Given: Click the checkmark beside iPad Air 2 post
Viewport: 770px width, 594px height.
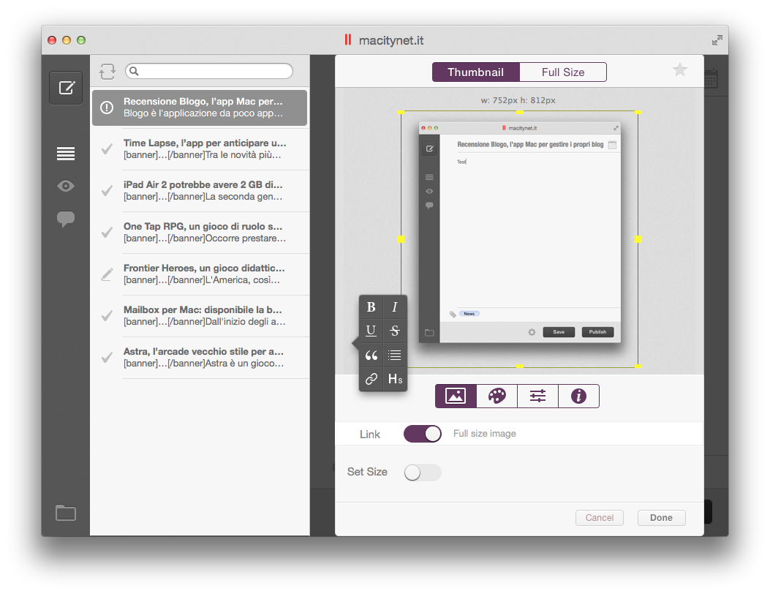Looking at the screenshot, I should click(107, 191).
